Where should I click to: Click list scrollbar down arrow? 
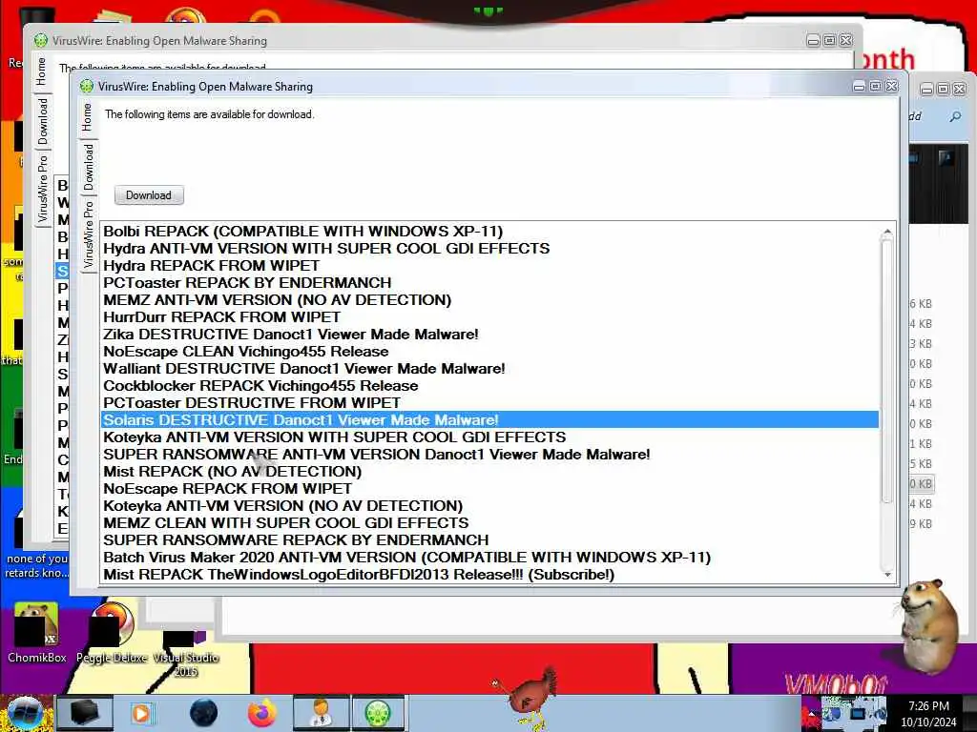(887, 575)
